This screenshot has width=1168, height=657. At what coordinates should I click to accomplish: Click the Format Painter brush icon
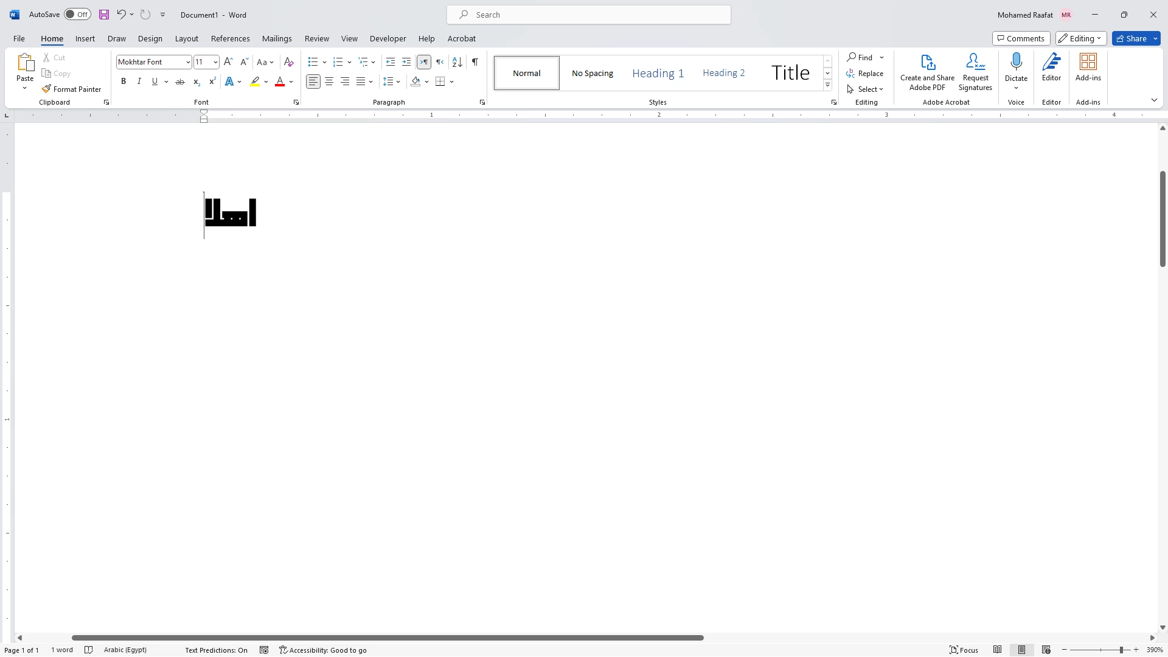click(x=46, y=89)
